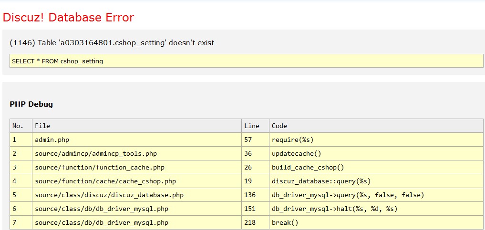Click line number 136
Screen dimensions: 485x230
click(255, 195)
